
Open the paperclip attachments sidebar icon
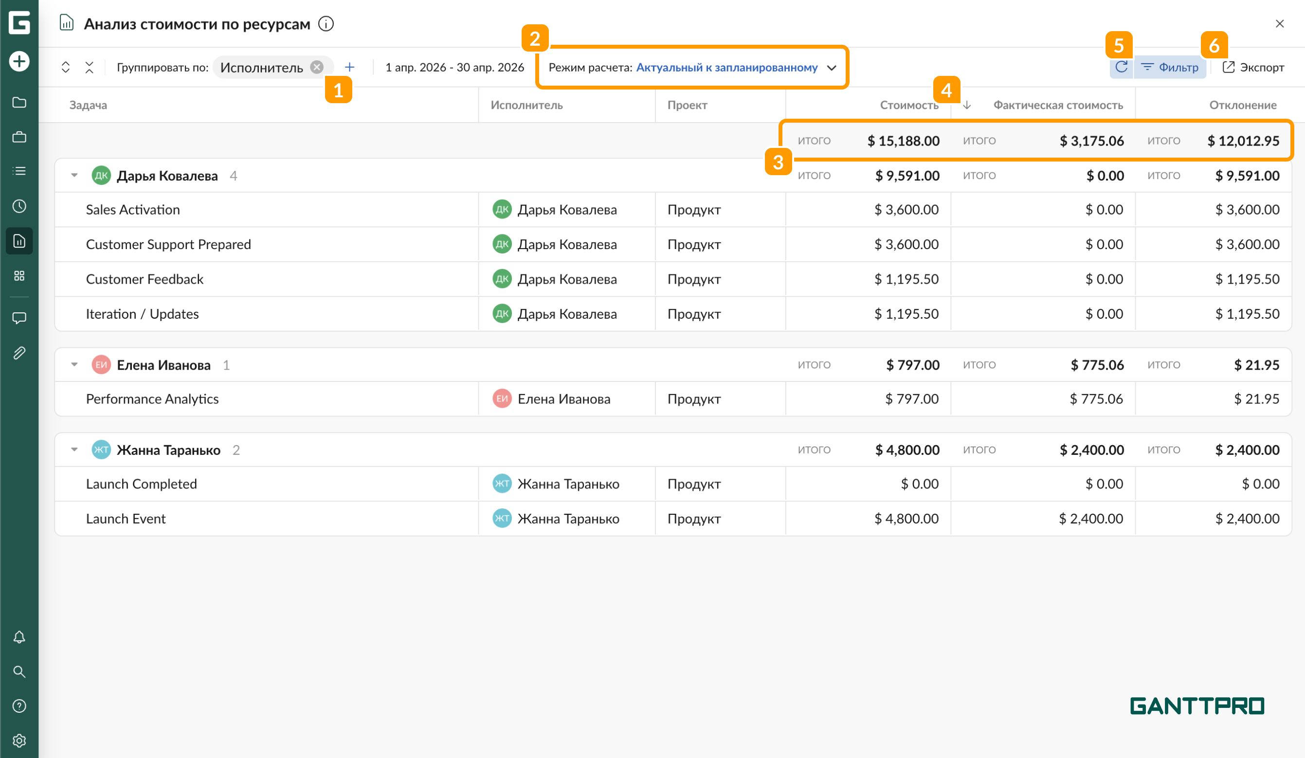tap(19, 353)
